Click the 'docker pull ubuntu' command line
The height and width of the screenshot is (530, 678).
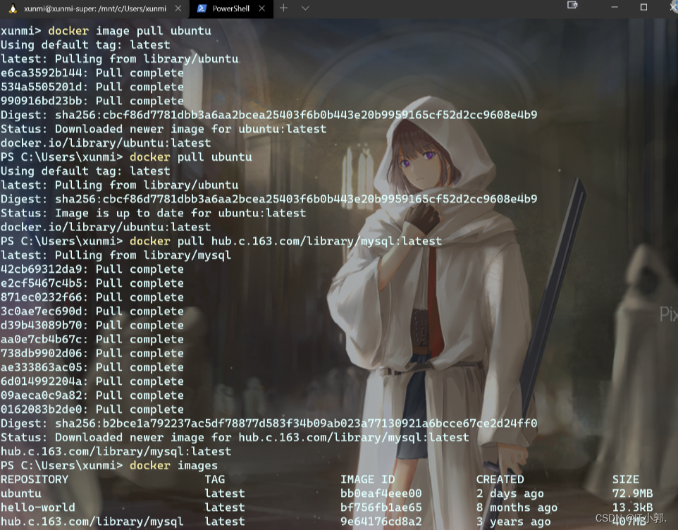coord(126,157)
